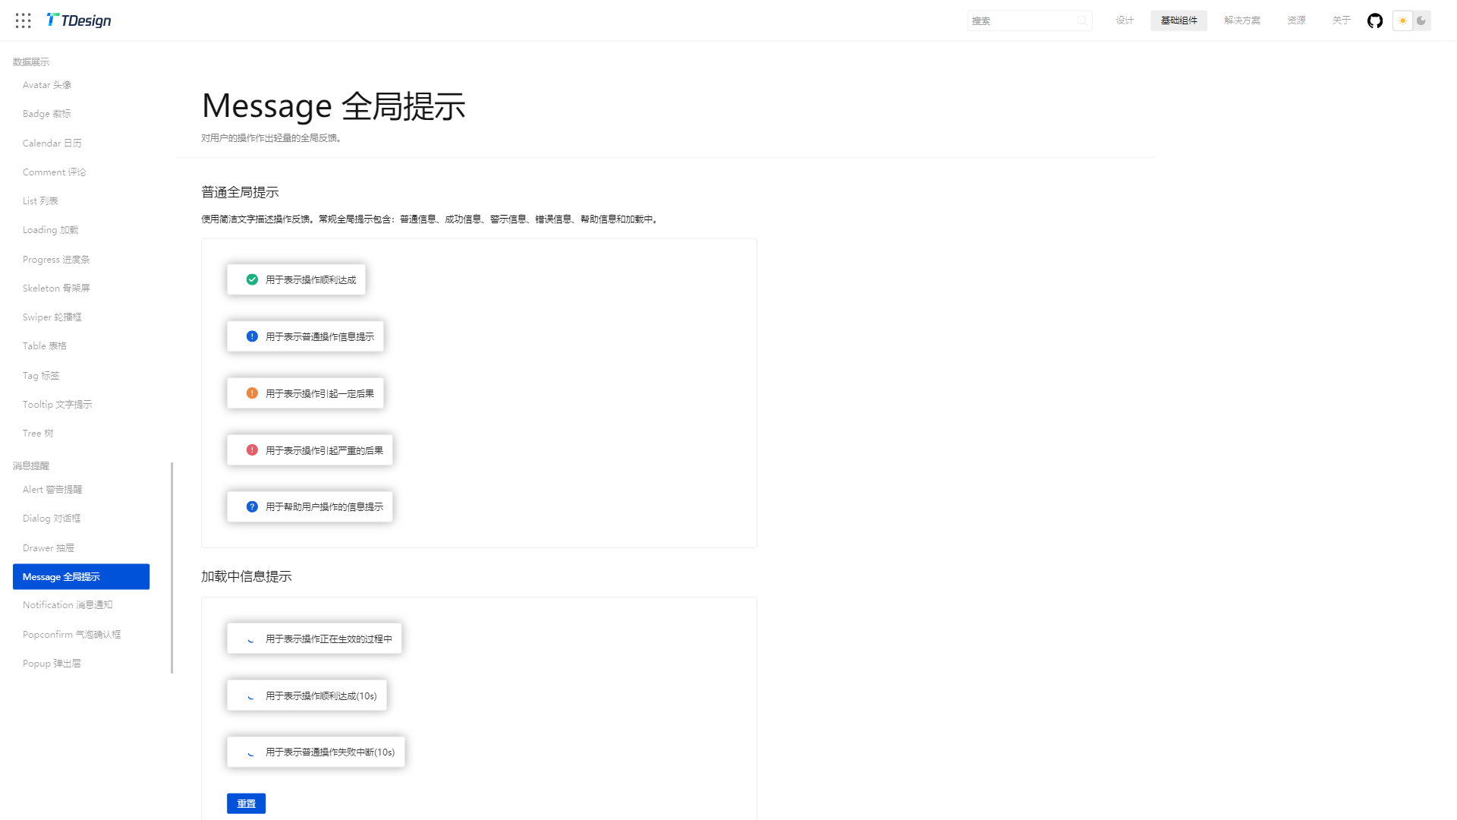Screen dimensions: 1457x820
Task: Open the GitHub repository icon
Action: click(x=1374, y=20)
